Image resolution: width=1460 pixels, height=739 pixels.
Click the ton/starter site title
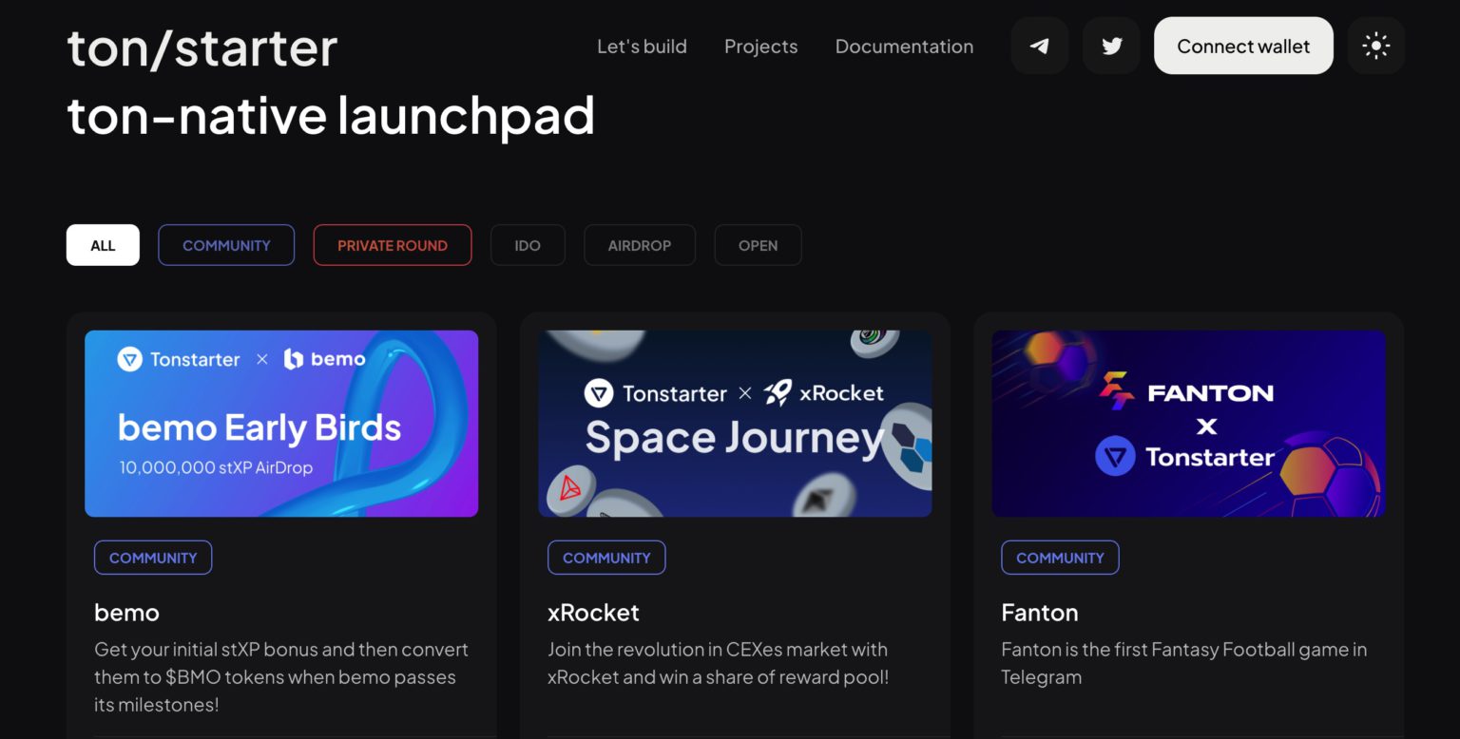tap(201, 46)
